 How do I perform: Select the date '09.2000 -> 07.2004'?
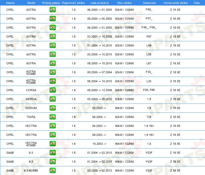pyautogui.click(x=100, y=72)
